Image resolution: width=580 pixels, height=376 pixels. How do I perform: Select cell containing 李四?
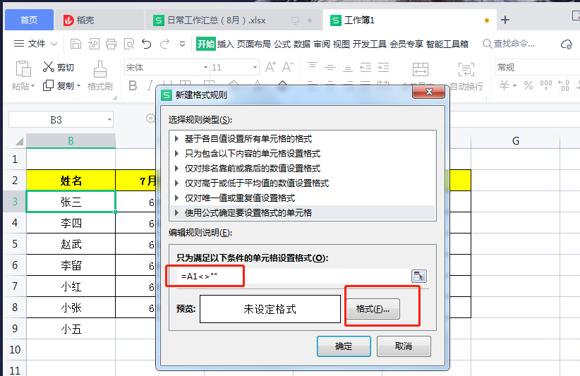point(71,223)
